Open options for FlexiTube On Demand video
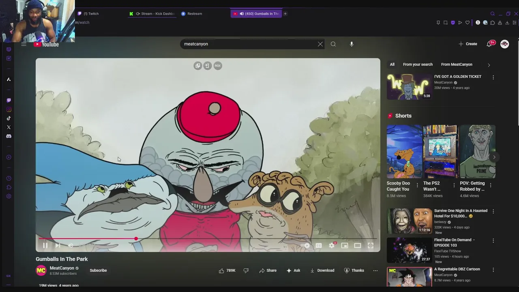Image resolution: width=519 pixels, height=292 pixels. [493, 240]
